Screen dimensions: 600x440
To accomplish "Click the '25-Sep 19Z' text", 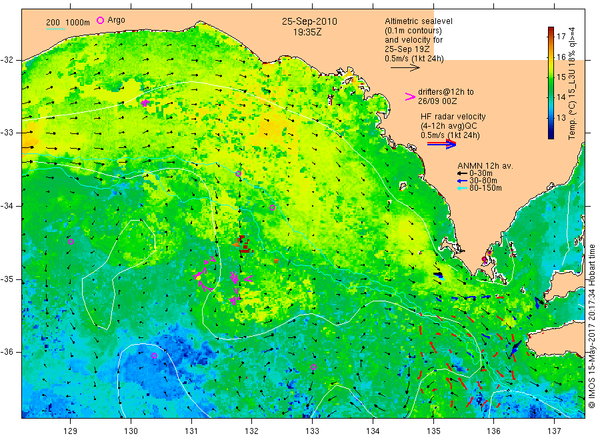I will (x=407, y=49).
